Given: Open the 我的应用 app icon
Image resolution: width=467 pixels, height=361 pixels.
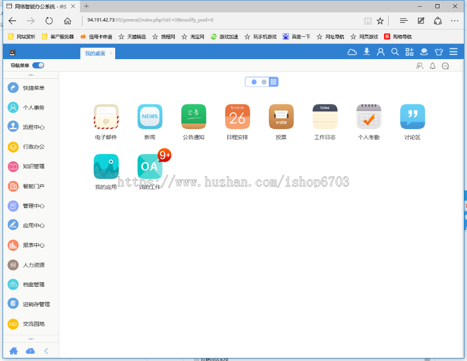Looking at the screenshot, I should tap(106, 166).
